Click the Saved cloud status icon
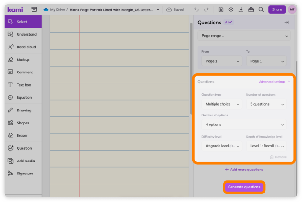The height and width of the screenshot is (202, 302). coord(169,9)
